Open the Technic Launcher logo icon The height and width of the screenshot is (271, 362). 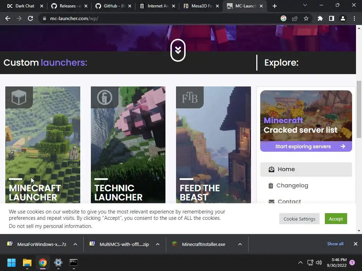105,97
